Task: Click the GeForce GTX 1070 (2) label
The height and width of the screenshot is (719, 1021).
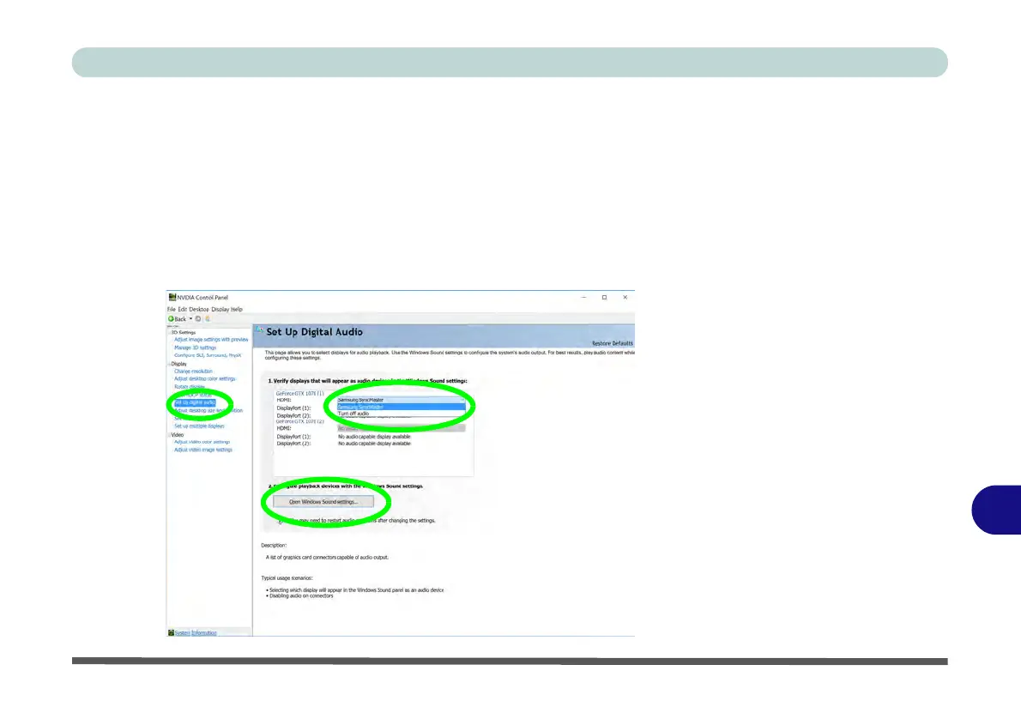Action: pos(299,421)
